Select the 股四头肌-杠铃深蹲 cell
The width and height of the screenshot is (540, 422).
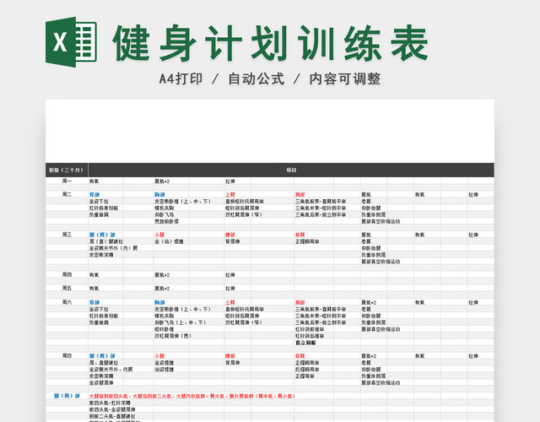coord(110,403)
